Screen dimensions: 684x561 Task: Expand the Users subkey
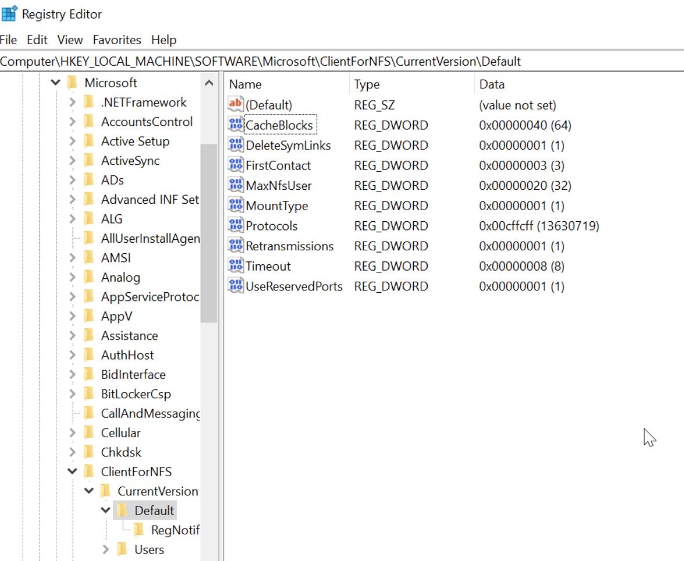pos(105,549)
